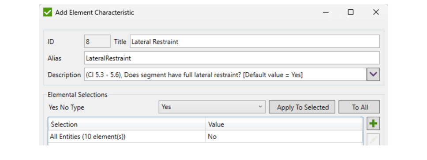This screenshot has height=160, width=427.
Task: Open the Yes No Type combo box
Action: (212, 107)
